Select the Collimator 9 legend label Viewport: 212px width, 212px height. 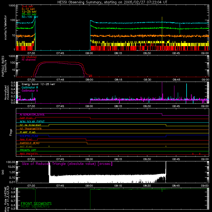pos(30,91)
